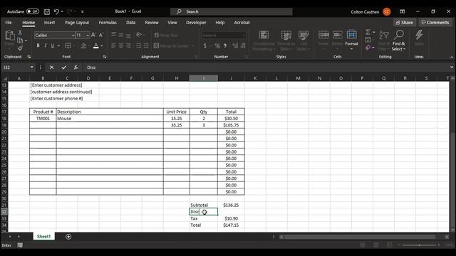Image resolution: width=456 pixels, height=256 pixels.
Task: Click the Cut scissors icon
Action: tap(20, 33)
